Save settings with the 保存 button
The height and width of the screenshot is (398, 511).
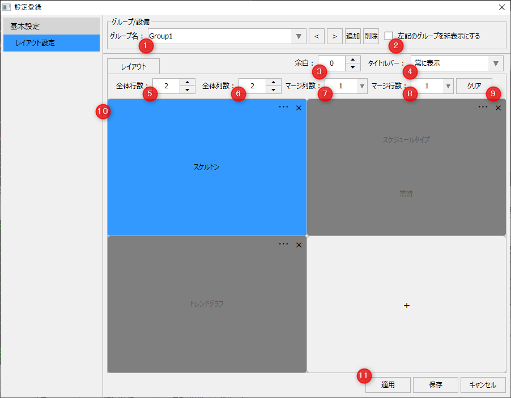(435, 385)
